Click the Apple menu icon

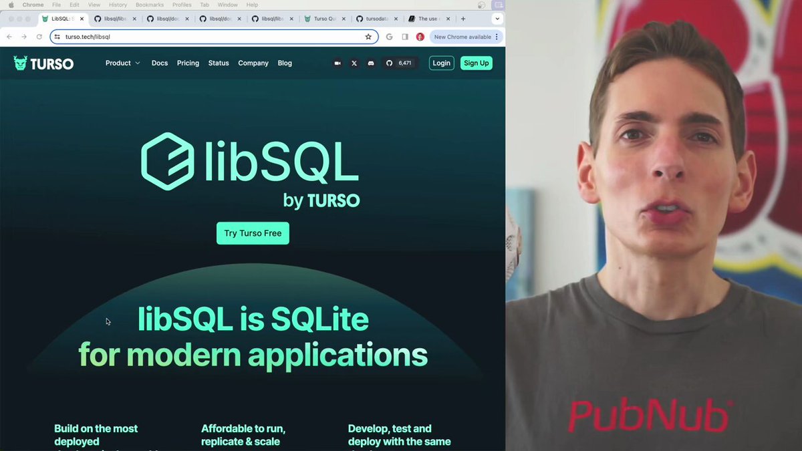(x=11, y=5)
